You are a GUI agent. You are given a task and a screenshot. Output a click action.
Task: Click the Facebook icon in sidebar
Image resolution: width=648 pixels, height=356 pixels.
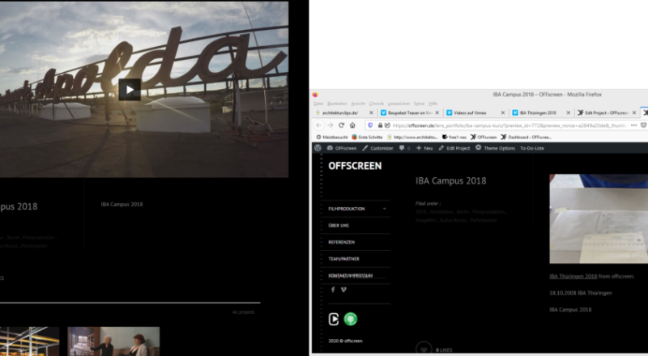point(332,290)
